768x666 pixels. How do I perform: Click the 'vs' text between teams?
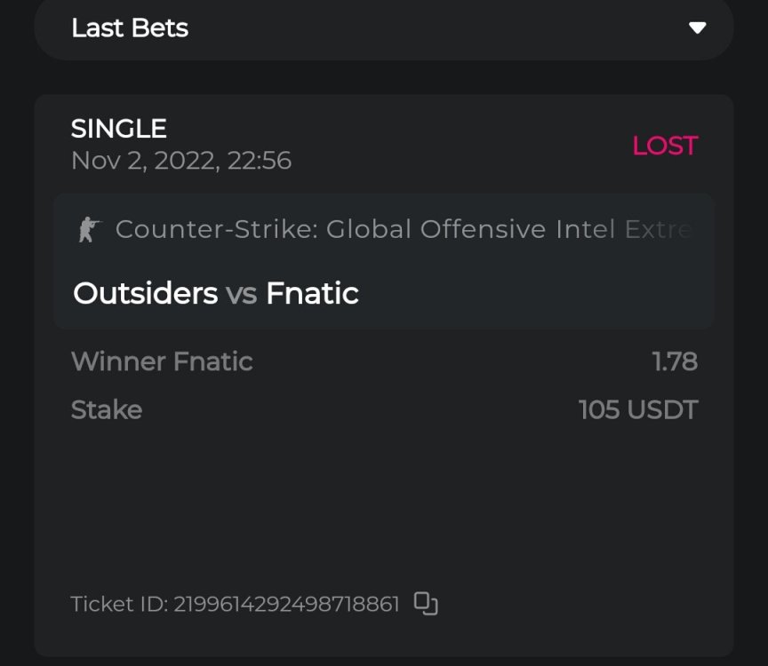241,294
